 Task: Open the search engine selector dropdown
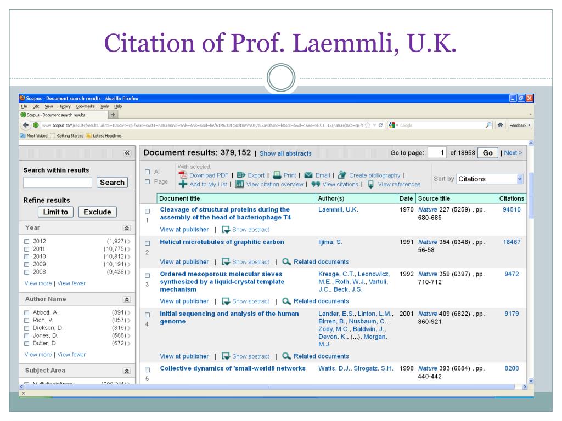(394, 126)
